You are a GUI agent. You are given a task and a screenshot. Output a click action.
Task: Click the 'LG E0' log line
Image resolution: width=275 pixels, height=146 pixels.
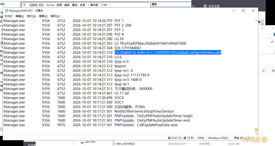point(119,39)
